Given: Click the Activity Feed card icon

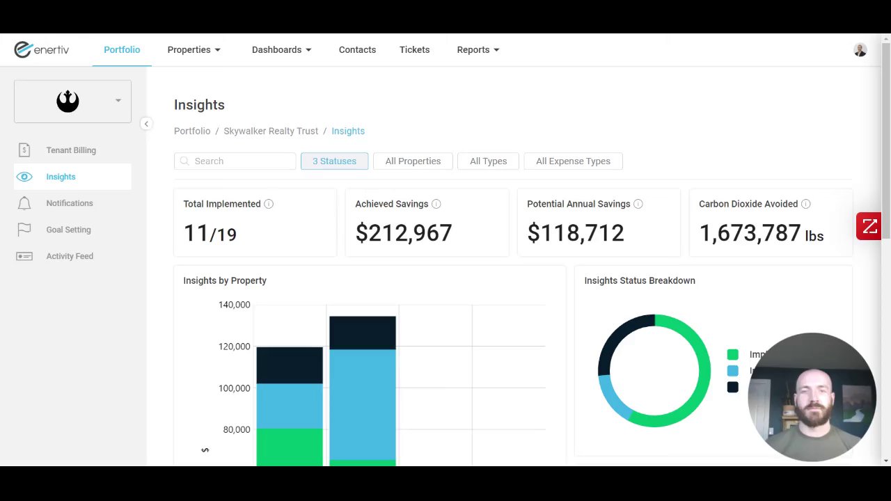Looking at the screenshot, I should 24,256.
